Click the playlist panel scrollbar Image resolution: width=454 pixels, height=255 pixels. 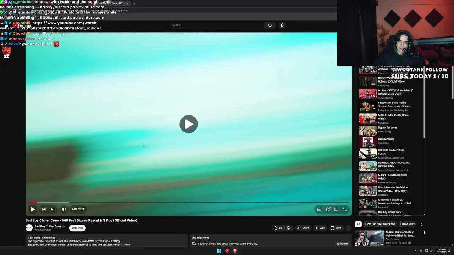tap(424, 103)
